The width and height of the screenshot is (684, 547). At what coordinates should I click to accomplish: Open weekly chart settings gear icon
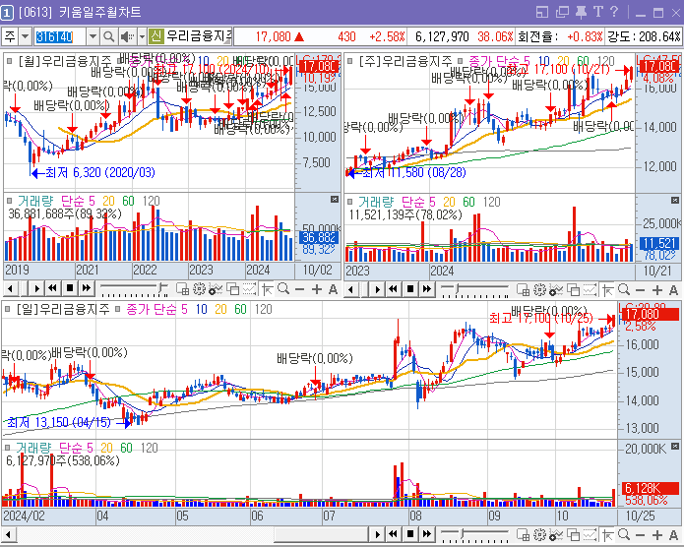click(539, 289)
